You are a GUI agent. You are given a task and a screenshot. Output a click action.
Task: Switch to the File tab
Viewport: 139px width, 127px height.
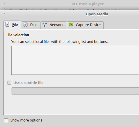(12, 25)
